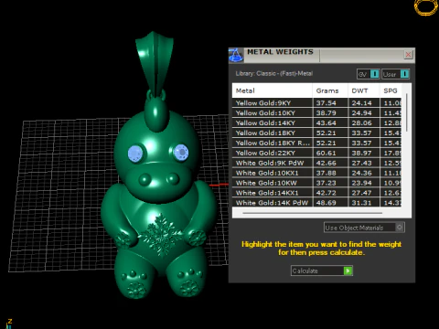Click the DWT column header

tap(364, 90)
